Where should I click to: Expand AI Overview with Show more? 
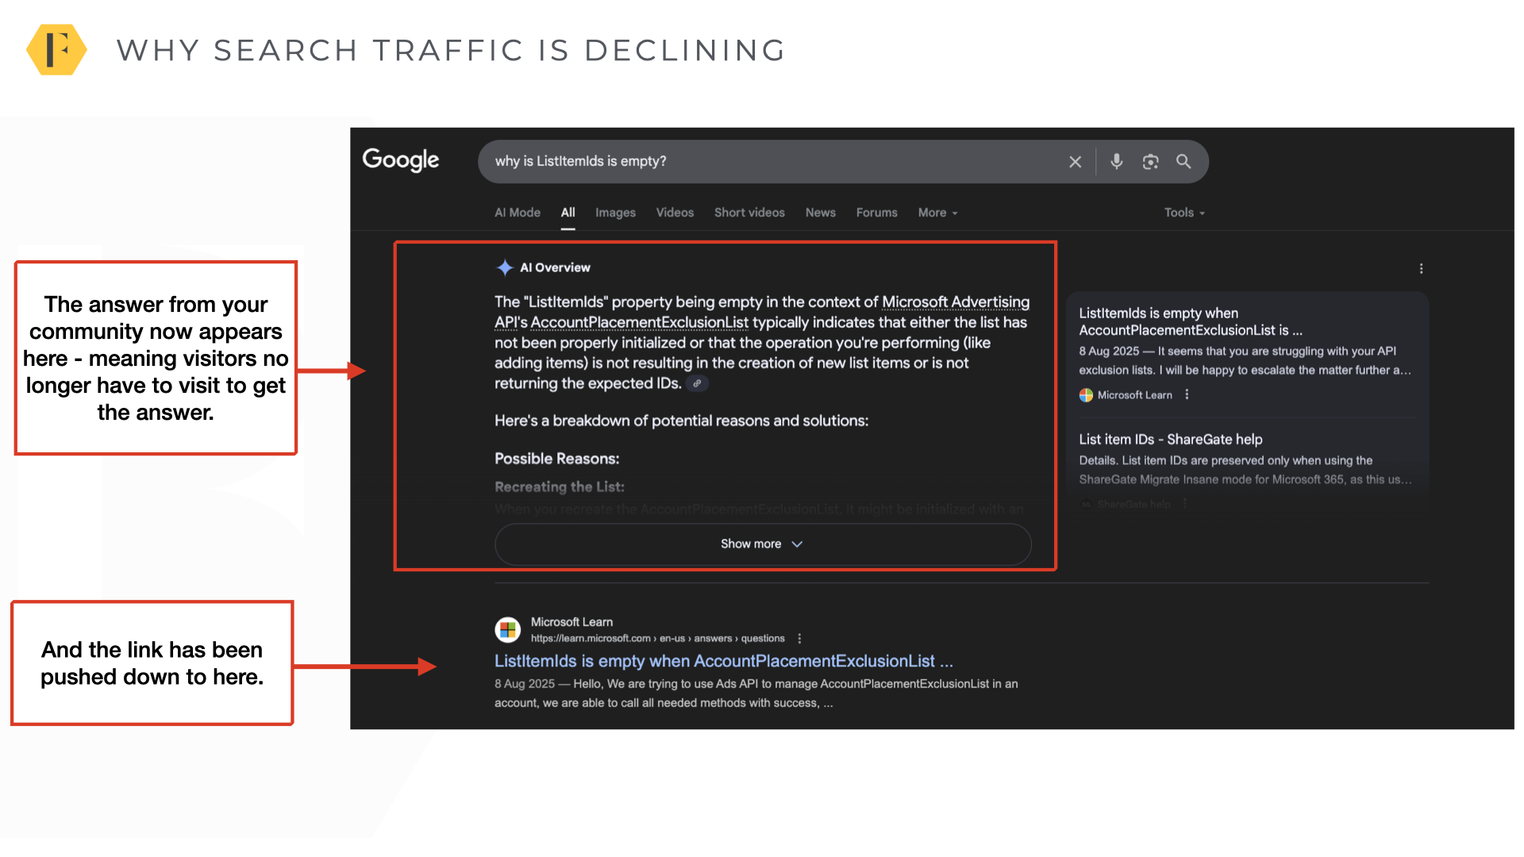(x=763, y=544)
